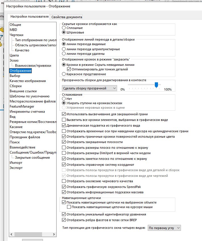The height and width of the screenshot is (241, 202).
Task: Enable Высветить все кромки элементов checkbox
Action: click(x=64, y=120)
